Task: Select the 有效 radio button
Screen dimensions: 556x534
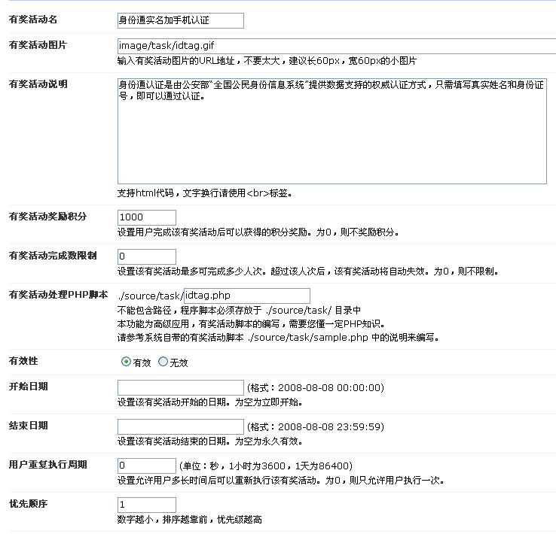Action: pyautogui.click(x=126, y=361)
